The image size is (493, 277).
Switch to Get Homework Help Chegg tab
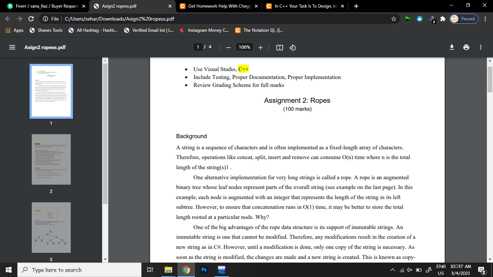point(219,6)
